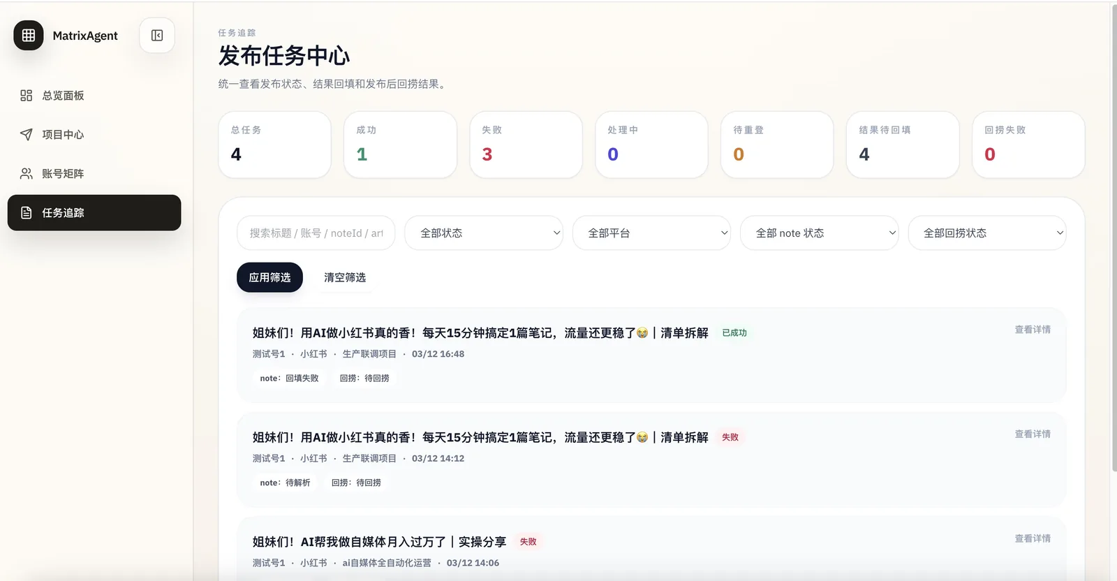Click the 已成功 status badge
The width and height of the screenshot is (1117, 581).
(734, 333)
